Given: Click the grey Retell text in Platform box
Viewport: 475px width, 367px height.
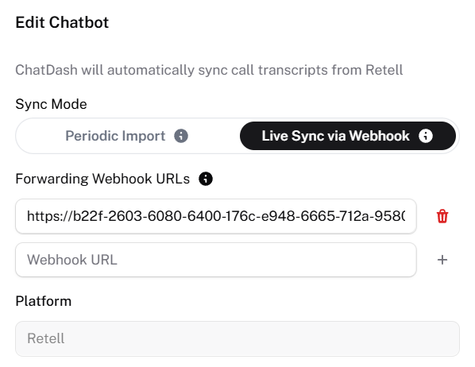Looking at the screenshot, I should [x=46, y=338].
